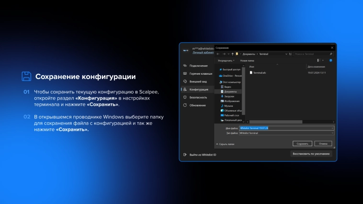
Task: Click the Отмена button
Action: click(x=323, y=144)
